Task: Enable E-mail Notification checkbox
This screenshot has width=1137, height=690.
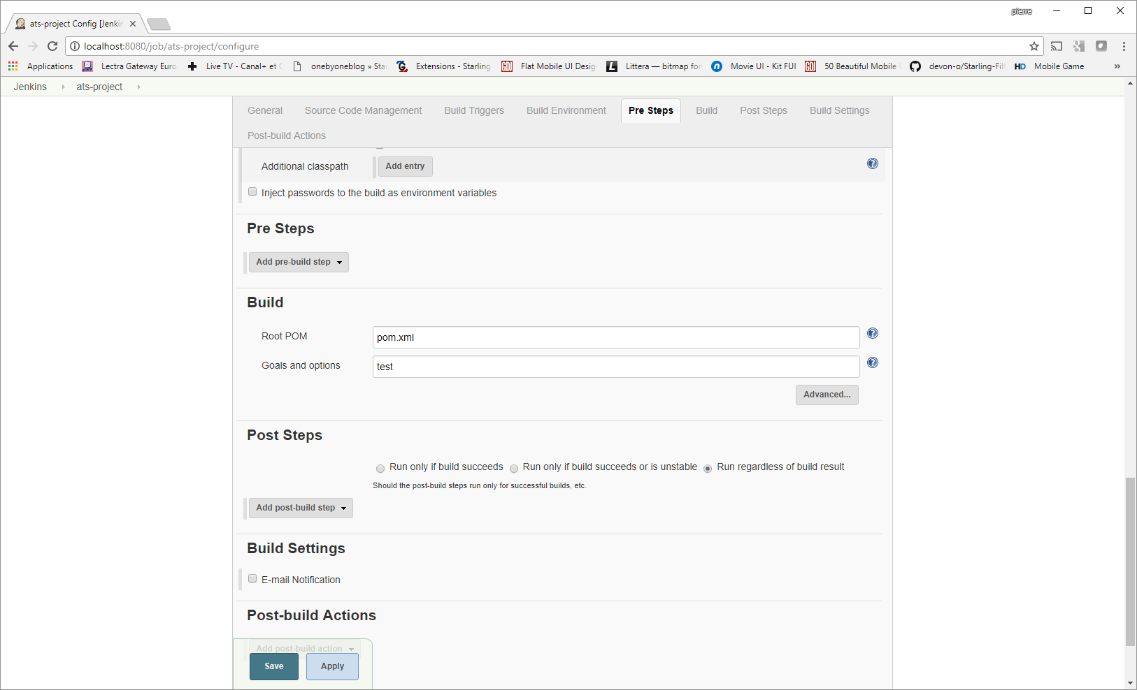Action: click(252, 578)
